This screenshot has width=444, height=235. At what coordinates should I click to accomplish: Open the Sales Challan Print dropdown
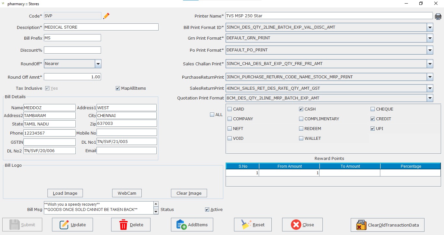(430, 64)
